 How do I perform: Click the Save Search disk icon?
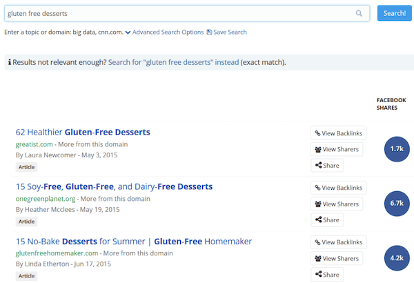tap(209, 32)
